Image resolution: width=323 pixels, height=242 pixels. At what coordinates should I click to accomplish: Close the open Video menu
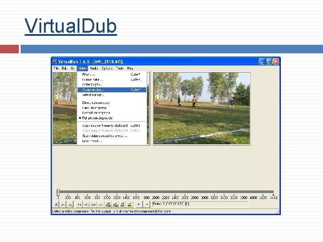click(x=82, y=68)
